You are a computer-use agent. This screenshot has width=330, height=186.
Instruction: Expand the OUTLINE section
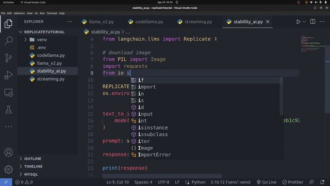(x=47, y=159)
